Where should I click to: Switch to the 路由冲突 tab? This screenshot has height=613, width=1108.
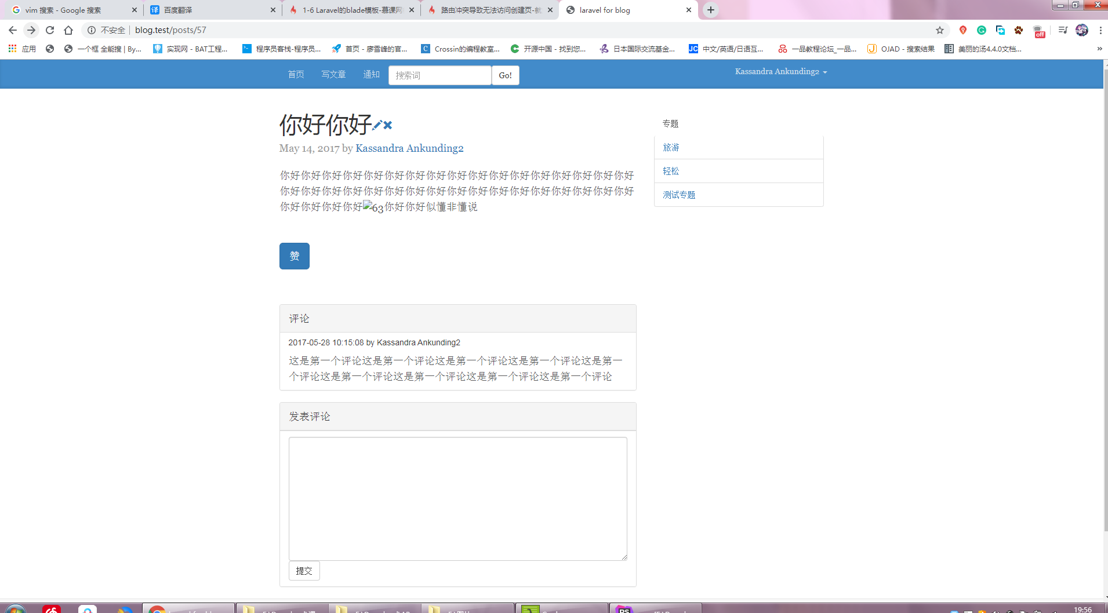point(491,10)
